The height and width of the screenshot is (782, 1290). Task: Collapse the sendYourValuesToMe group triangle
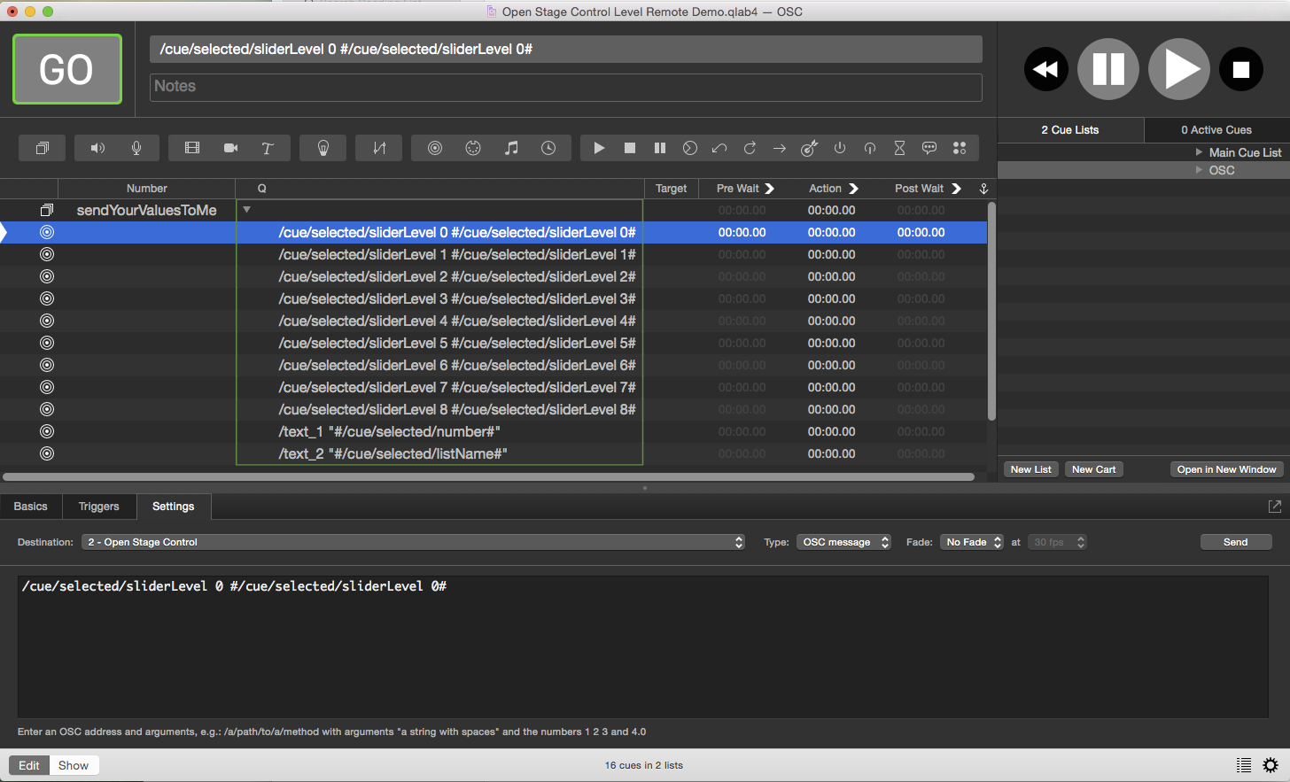point(247,210)
